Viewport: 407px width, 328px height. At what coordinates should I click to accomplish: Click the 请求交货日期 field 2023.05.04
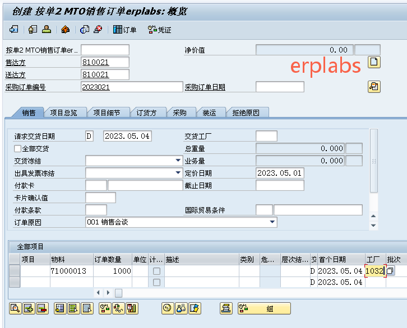click(x=127, y=136)
